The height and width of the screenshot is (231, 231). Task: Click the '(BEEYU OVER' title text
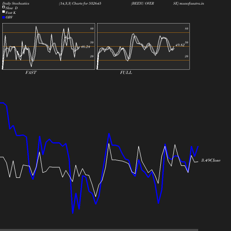coord(142,3)
